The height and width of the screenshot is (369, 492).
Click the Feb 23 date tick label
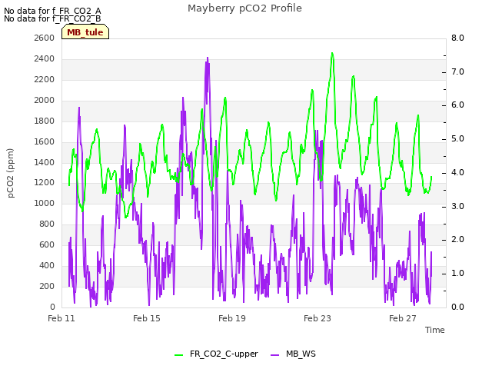click(x=317, y=318)
